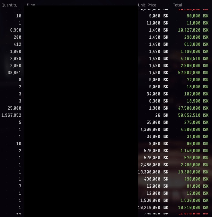Viewport: 212px width, 217px height.
Task: Sort by the Unit Price column header
Action: (x=147, y=5)
